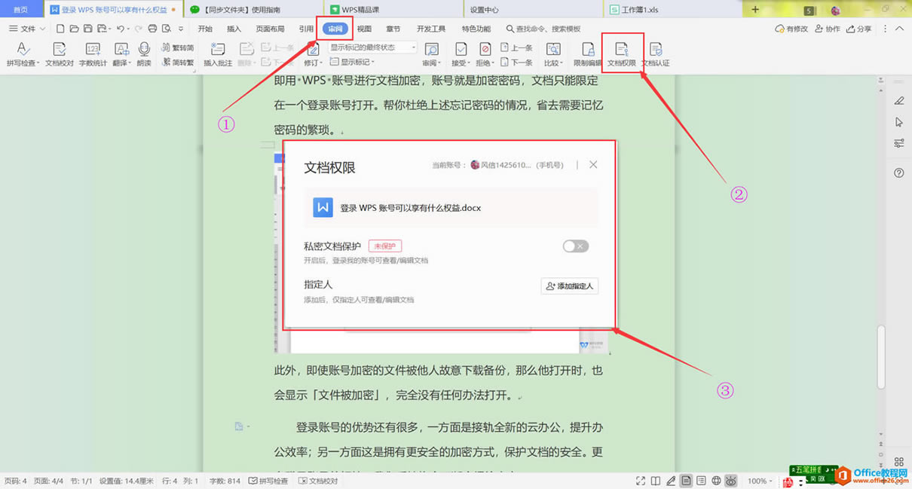Open the 章节 ribbon tab
The height and width of the screenshot is (489, 912).
click(x=393, y=29)
